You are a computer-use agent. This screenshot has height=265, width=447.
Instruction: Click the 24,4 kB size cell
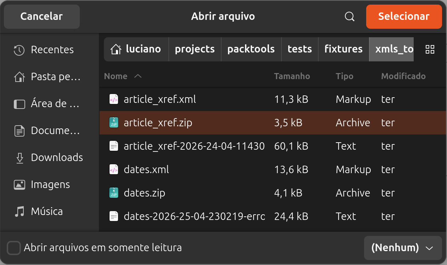tap(291, 216)
